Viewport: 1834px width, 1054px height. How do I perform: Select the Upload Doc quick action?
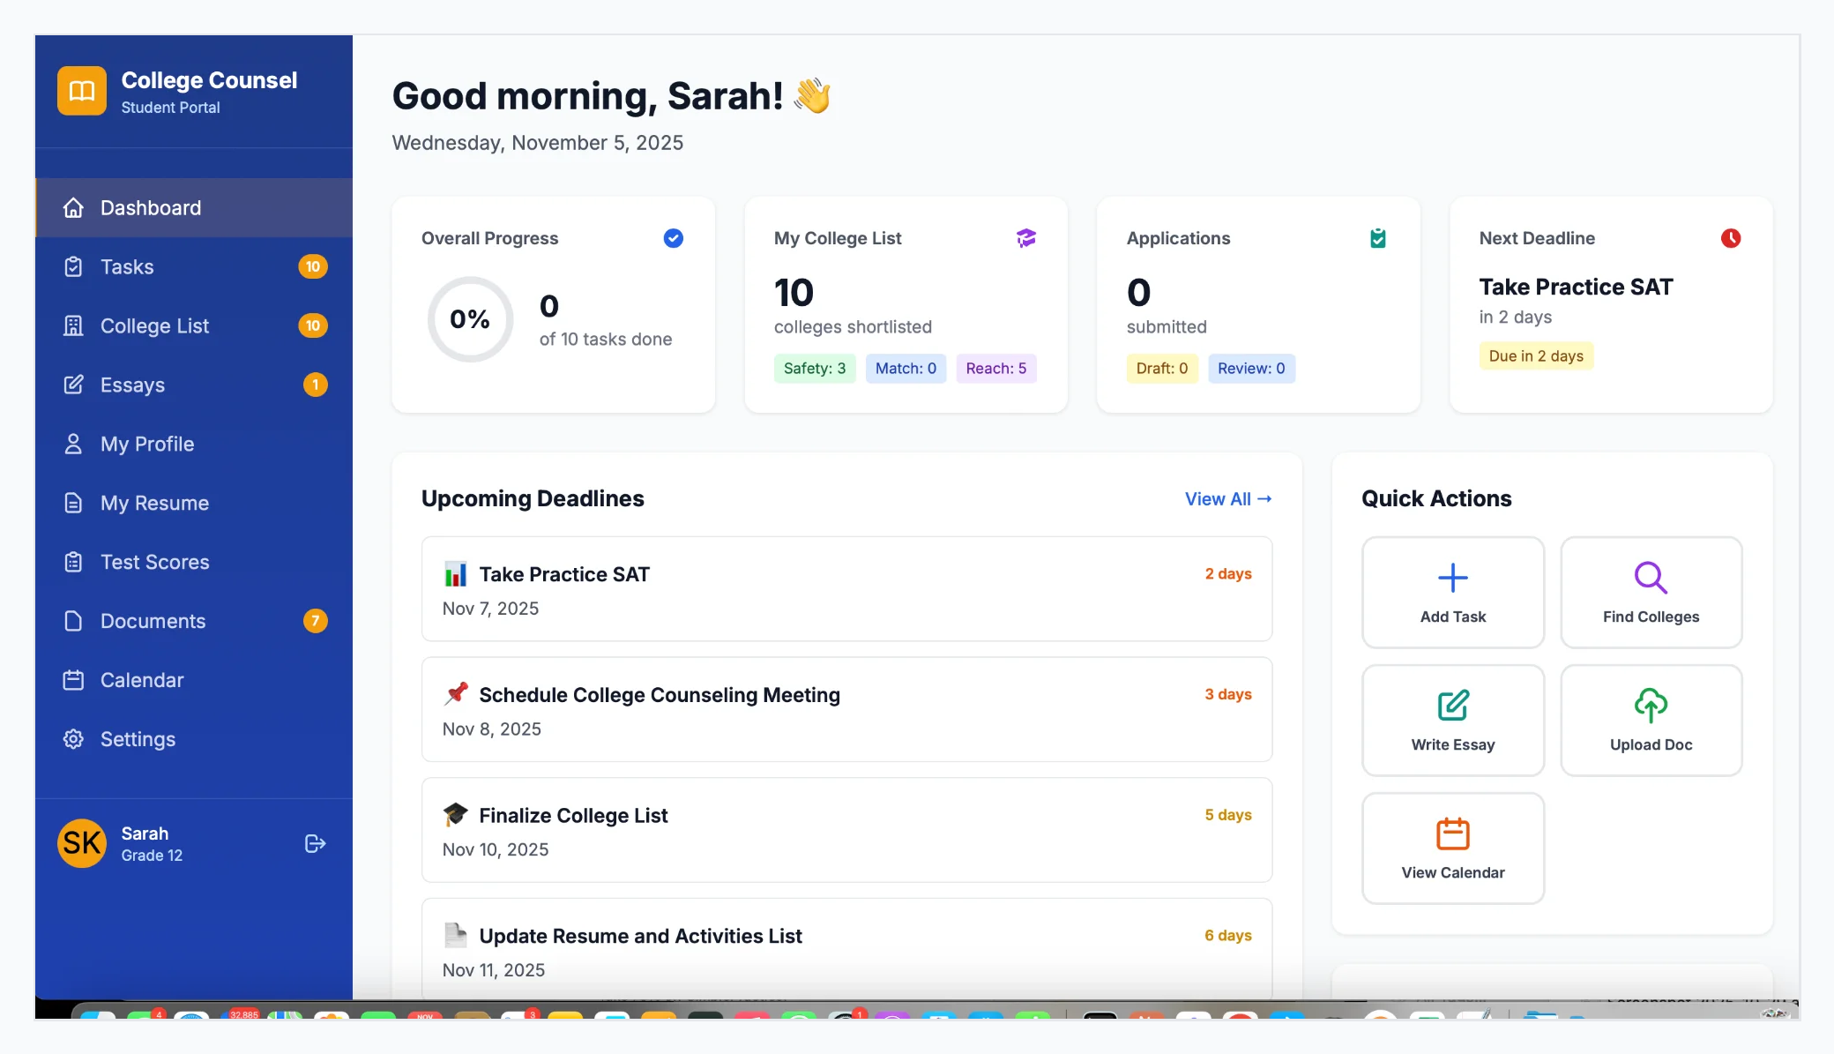click(x=1651, y=720)
